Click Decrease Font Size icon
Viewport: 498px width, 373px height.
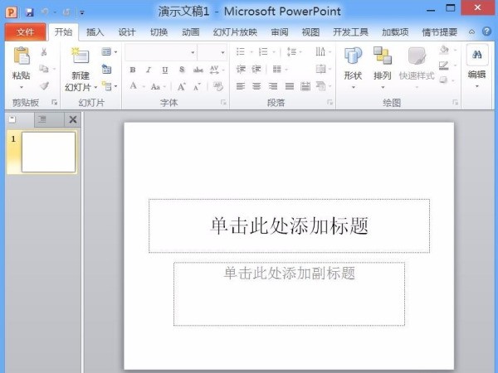(197, 86)
